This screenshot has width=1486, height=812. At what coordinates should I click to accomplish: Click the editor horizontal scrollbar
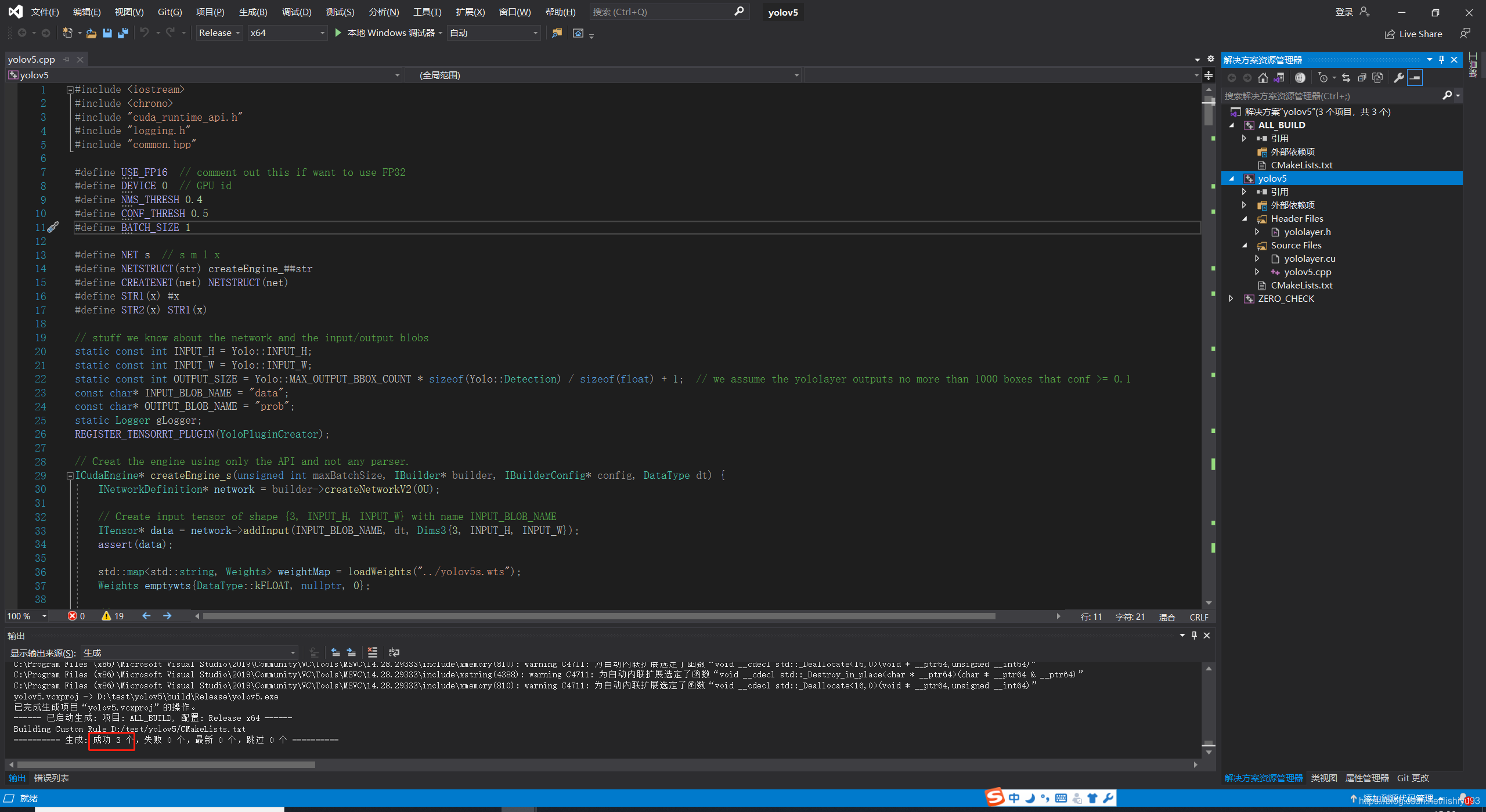tap(598, 616)
